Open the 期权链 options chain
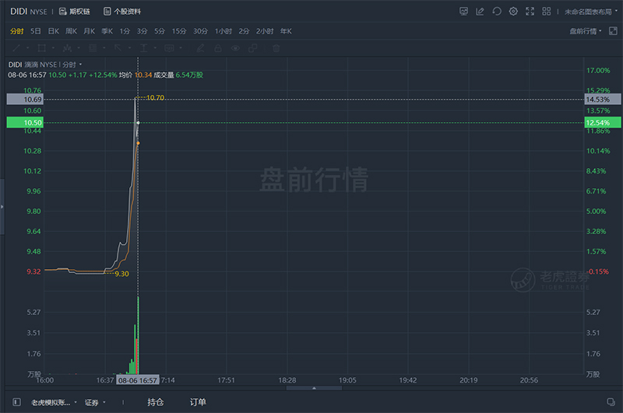The image size is (623, 413). click(75, 12)
